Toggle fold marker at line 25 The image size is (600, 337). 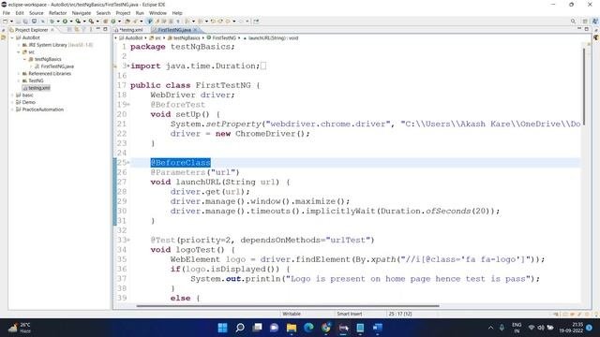128,162
